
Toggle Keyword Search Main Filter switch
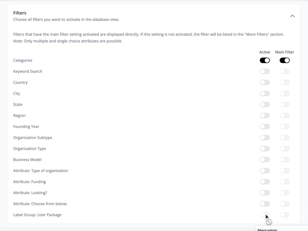tap(285, 71)
